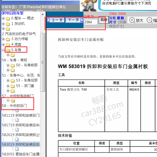Expand the 57 中控锁系统前门 subfolder

8,91
